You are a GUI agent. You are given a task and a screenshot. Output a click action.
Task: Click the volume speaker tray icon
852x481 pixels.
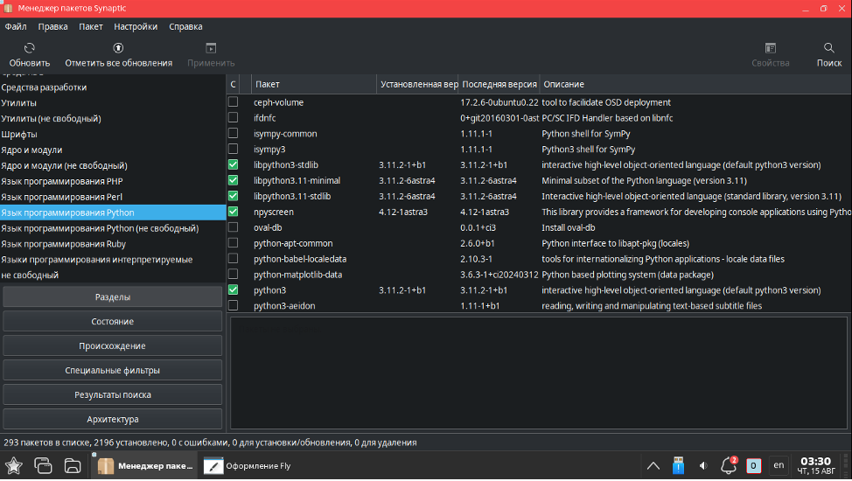click(x=703, y=465)
